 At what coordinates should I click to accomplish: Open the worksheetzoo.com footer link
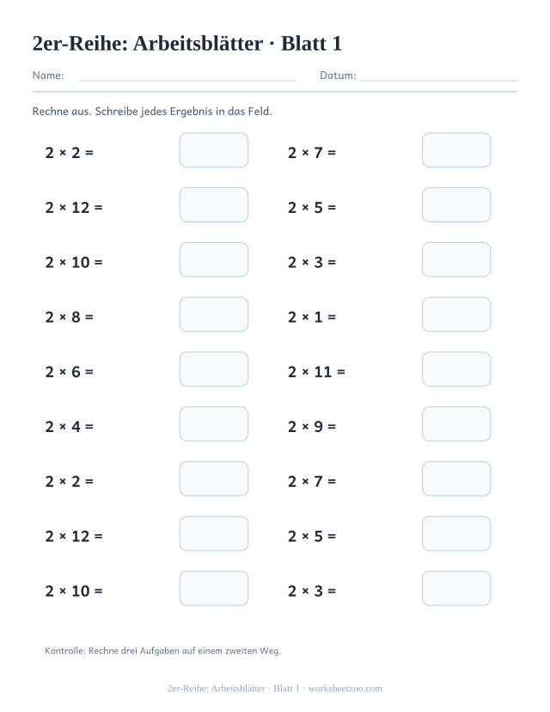345,689
